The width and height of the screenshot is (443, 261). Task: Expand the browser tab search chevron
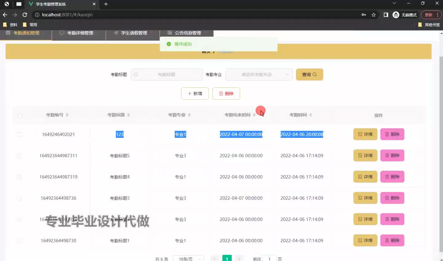pos(394,3)
